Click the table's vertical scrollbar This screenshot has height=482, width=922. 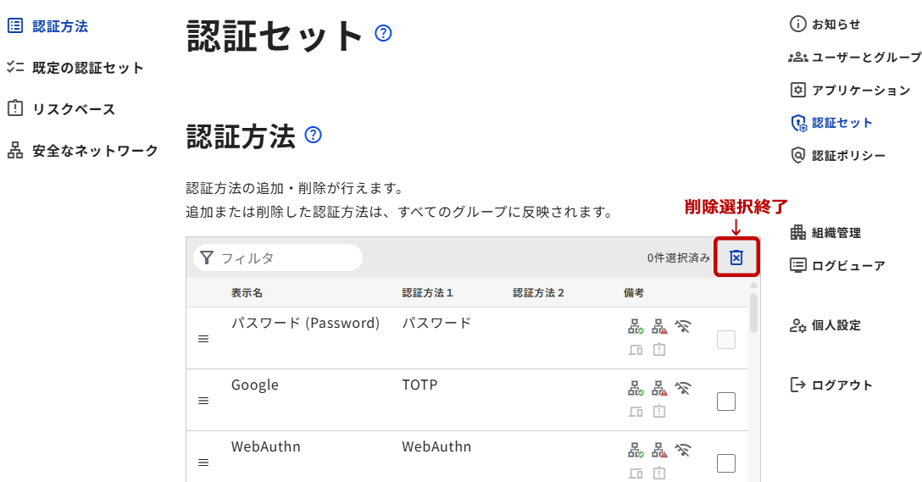click(753, 313)
